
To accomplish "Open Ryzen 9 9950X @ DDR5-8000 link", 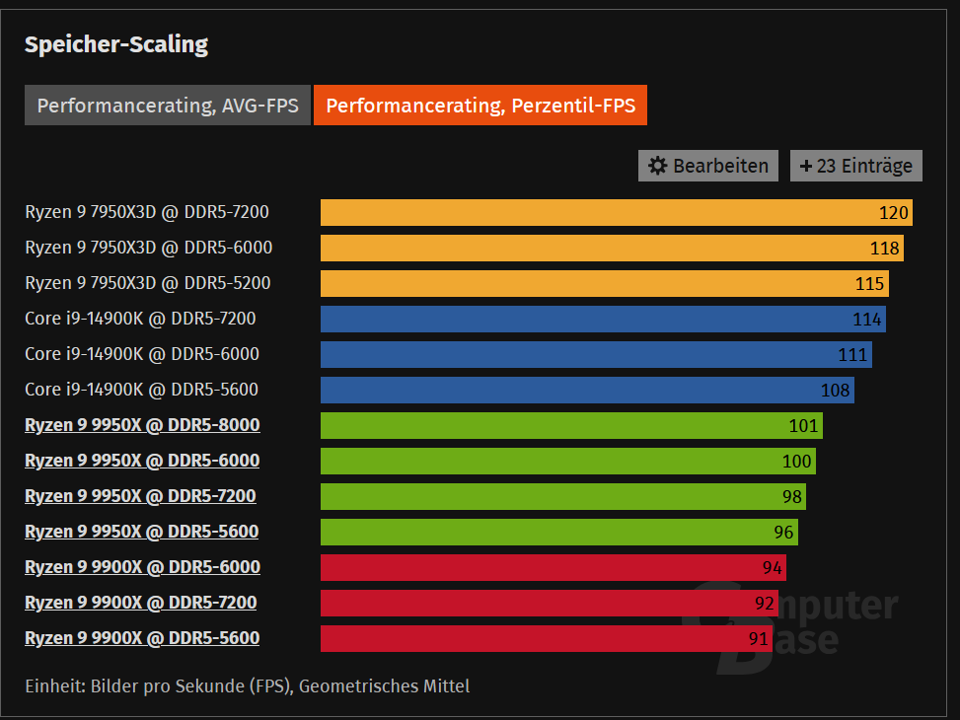I will point(142,425).
